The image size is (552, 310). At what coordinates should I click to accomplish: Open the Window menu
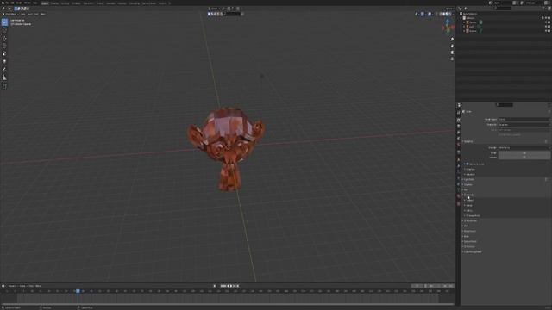27,3
